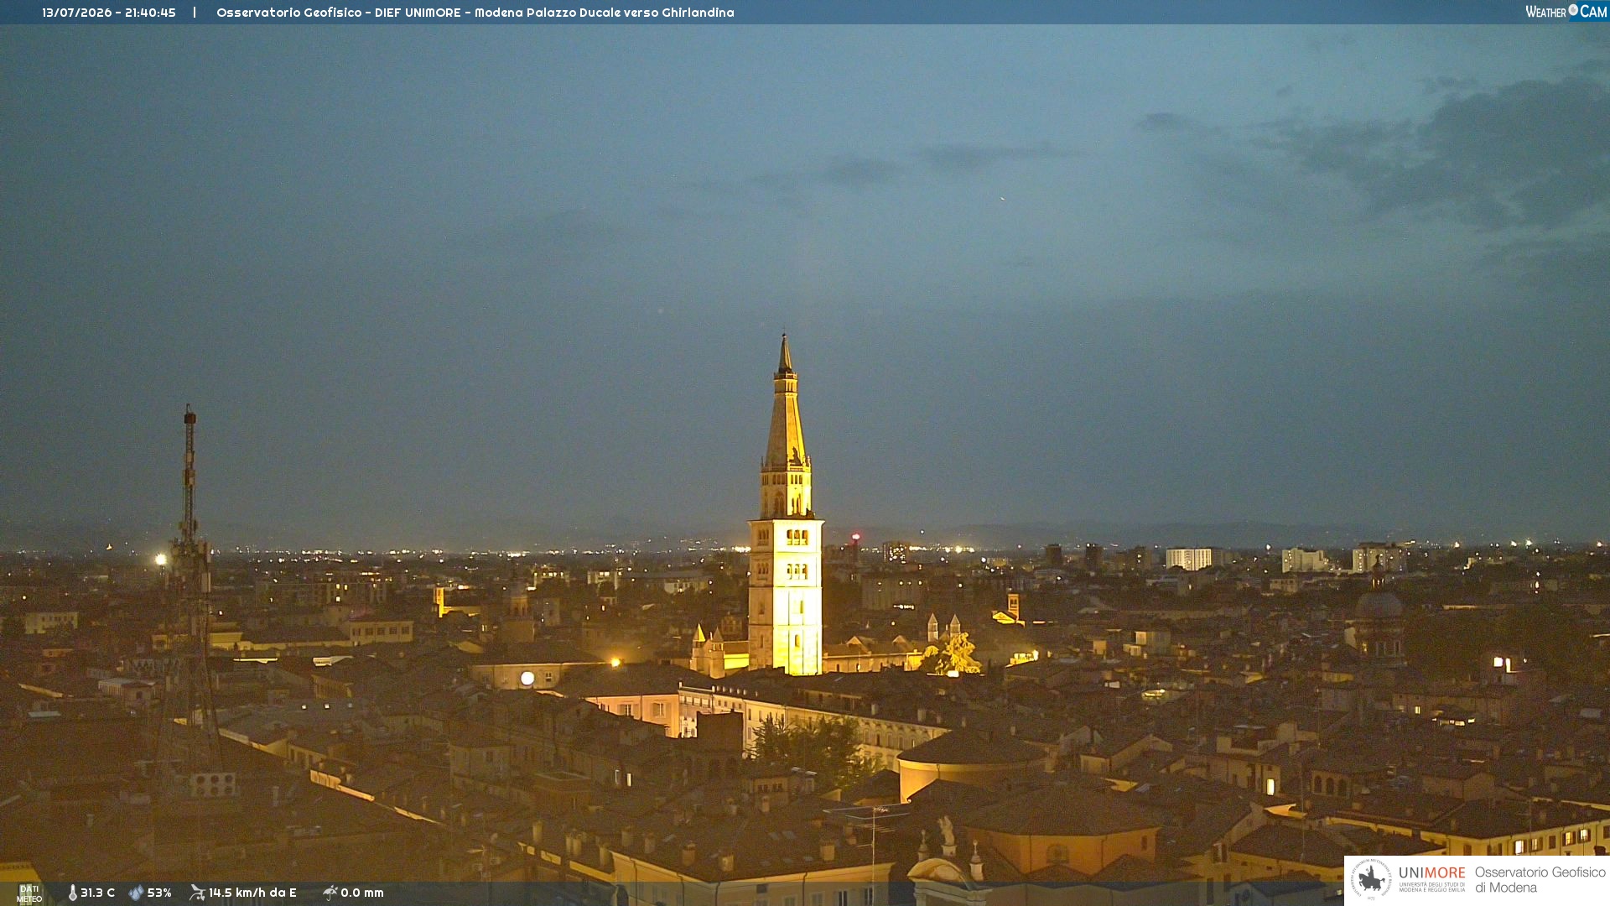Viewport: 1610px width, 906px height.
Task: Click the wind vane icon
Action: click(x=197, y=893)
